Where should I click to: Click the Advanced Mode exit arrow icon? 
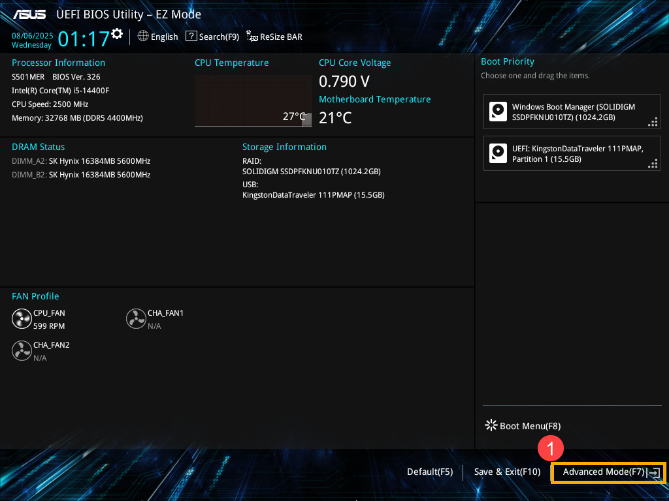pos(654,472)
